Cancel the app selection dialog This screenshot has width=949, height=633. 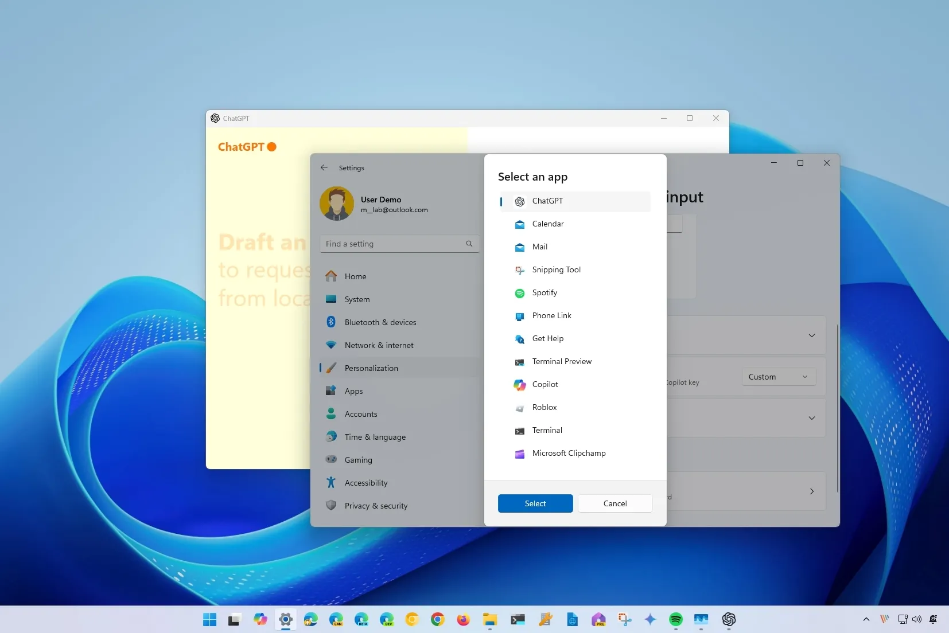pyautogui.click(x=614, y=503)
